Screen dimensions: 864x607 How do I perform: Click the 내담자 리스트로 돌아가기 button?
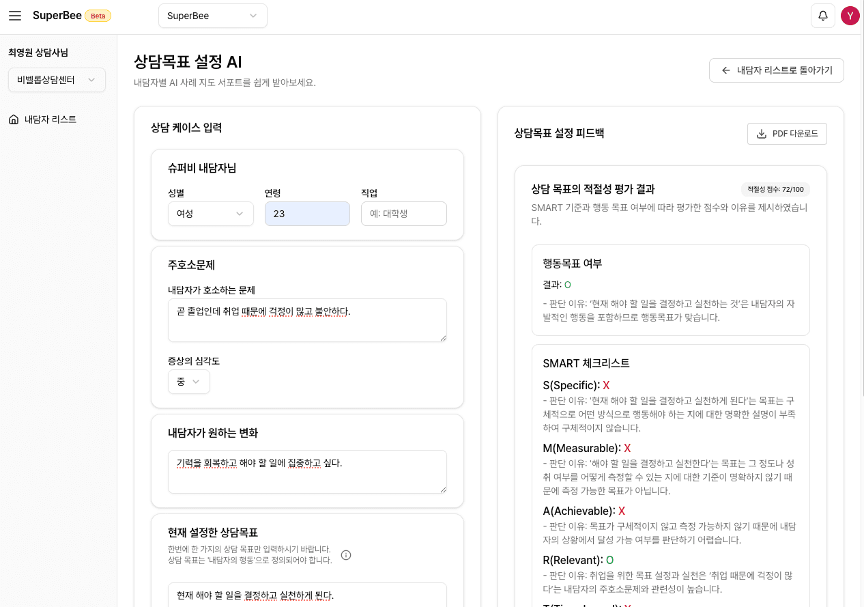point(776,70)
